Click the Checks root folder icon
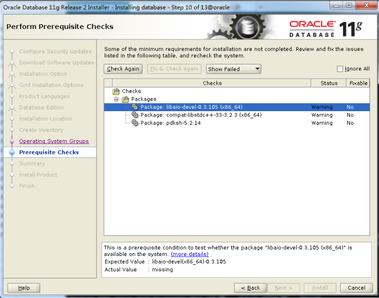The width and height of the screenshot is (379, 298). (116, 92)
